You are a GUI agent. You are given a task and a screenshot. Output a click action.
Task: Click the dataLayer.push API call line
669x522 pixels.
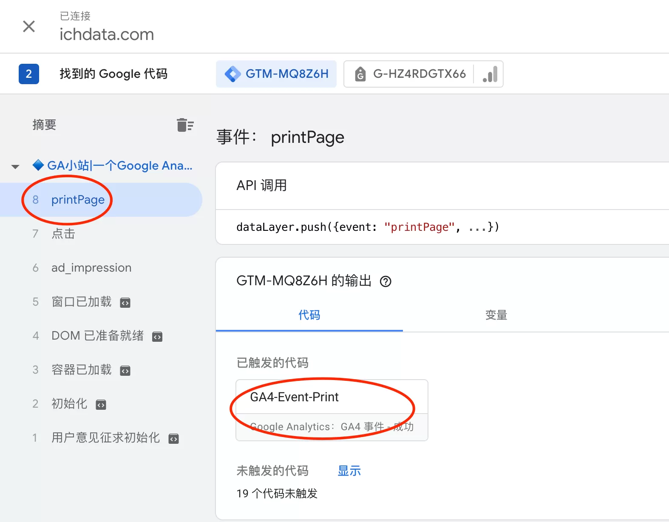[368, 227]
